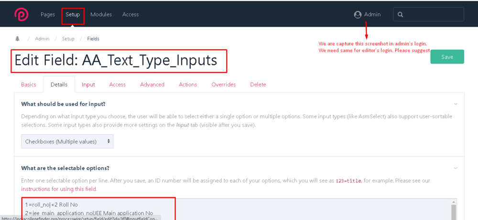The width and height of the screenshot is (478, 220).
Task: Switch to the Advanced tab
Action: 152,84
